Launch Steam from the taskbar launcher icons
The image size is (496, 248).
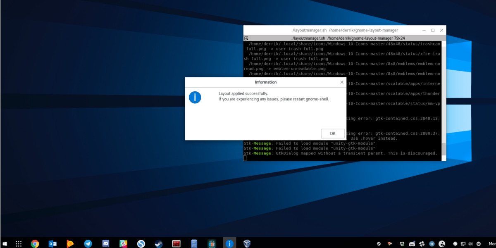159,244
